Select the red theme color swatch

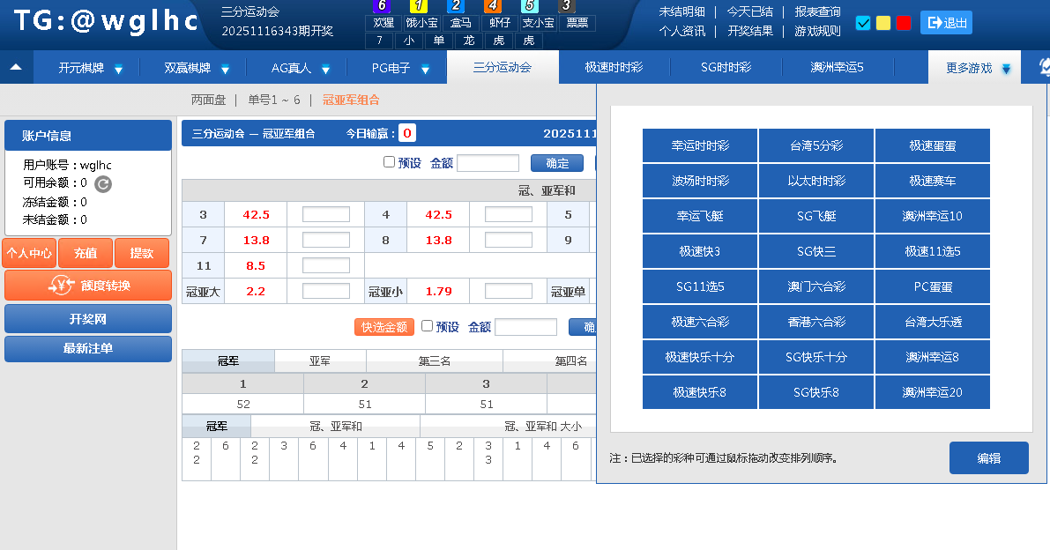coord(904,23)
